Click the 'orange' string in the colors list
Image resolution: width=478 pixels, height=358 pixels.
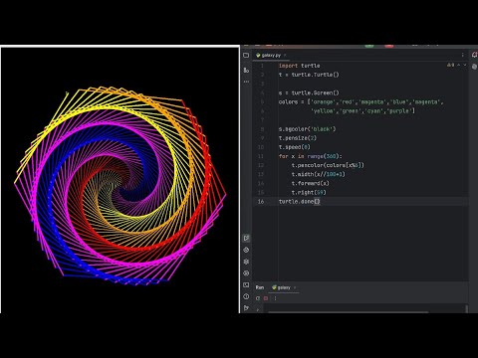pos(323,102)
